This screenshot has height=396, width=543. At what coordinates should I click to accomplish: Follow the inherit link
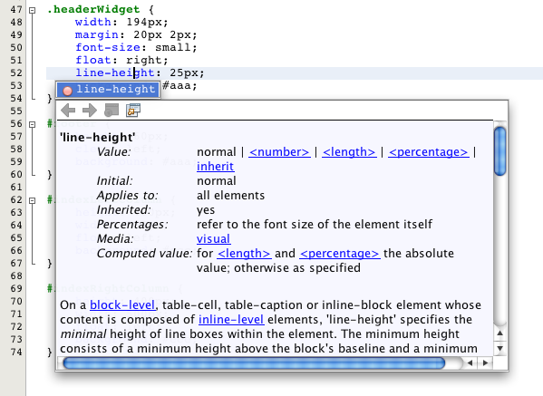215,167
